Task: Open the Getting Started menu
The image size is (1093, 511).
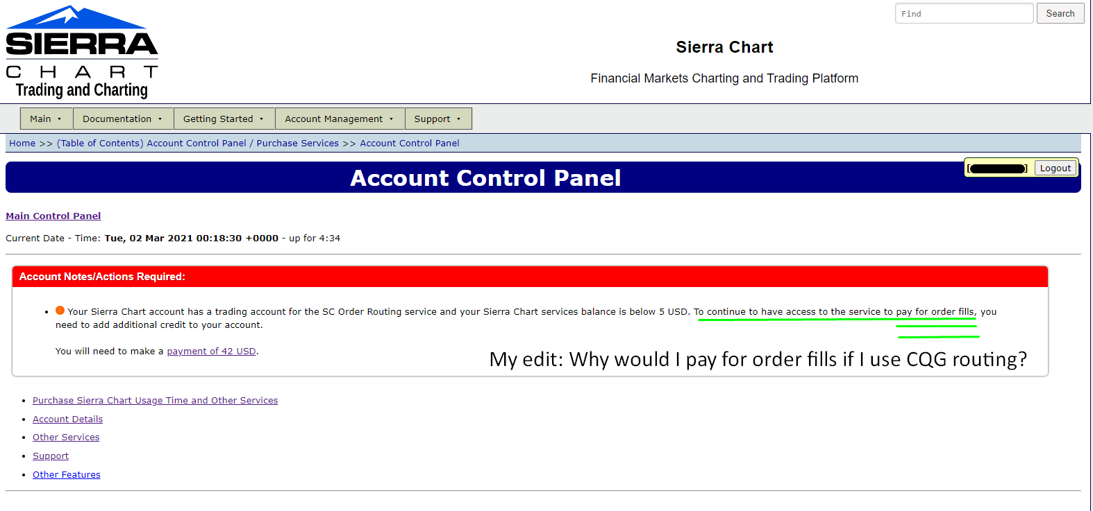Action: (x=224, y=119)
